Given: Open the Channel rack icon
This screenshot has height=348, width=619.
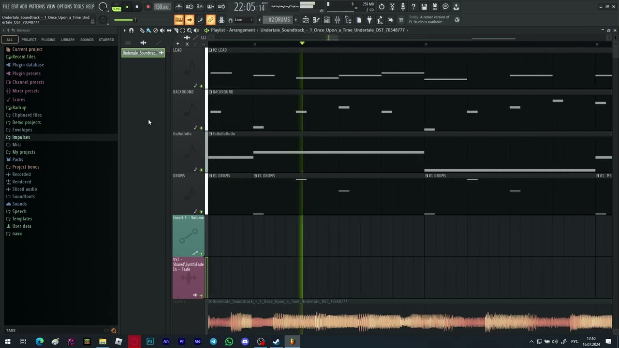Looking at the screenshot, I should [x=327, y=20].
